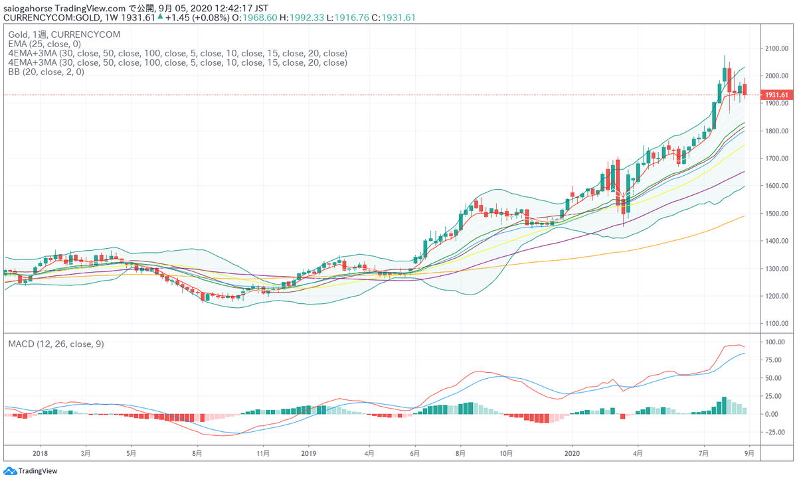Click the 1300.00 price axis label
797x481 pixels.
point(776,269)
